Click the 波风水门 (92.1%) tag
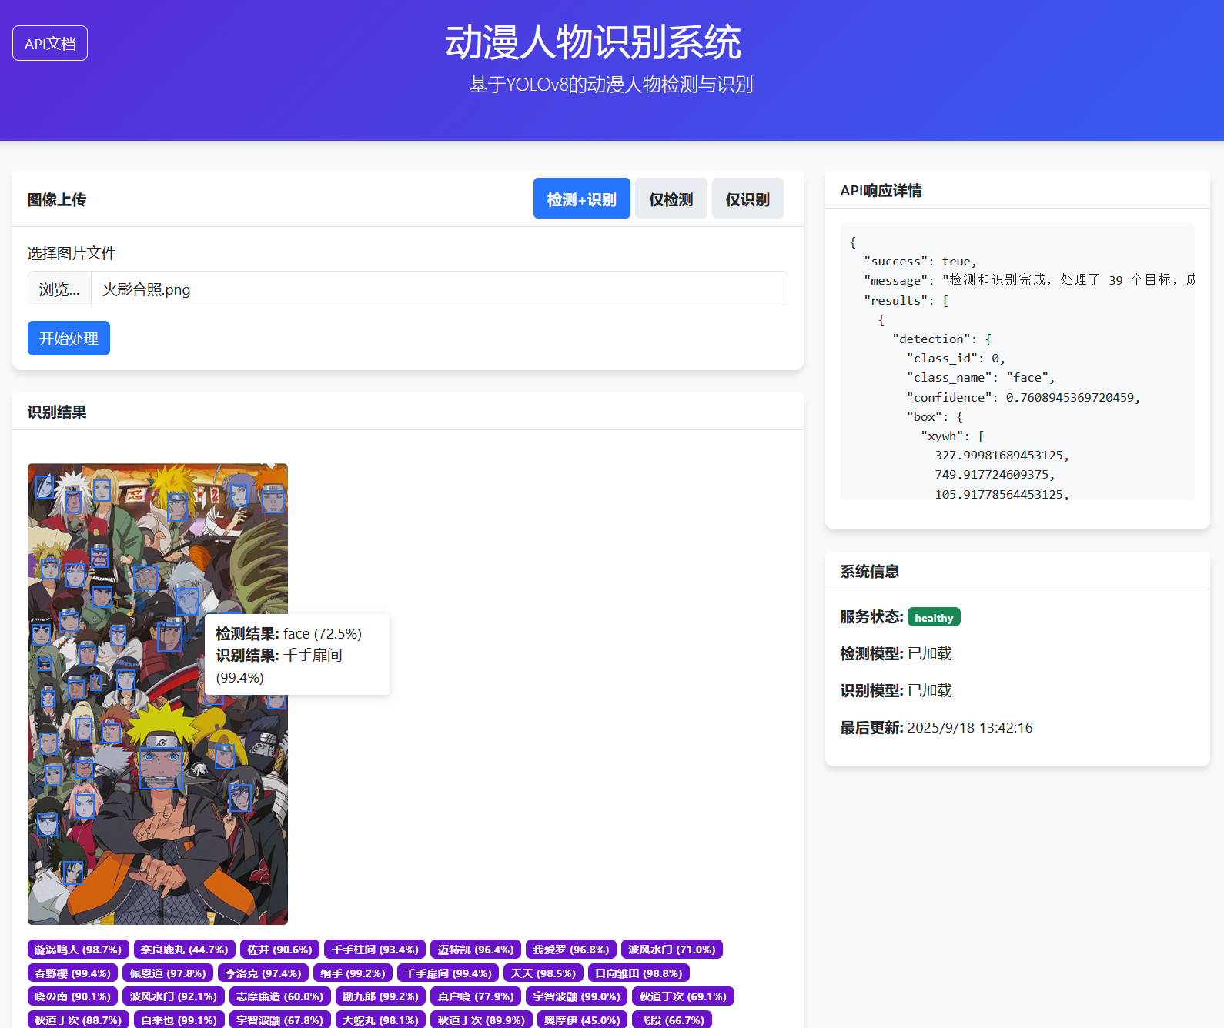 tap(174, 996)
